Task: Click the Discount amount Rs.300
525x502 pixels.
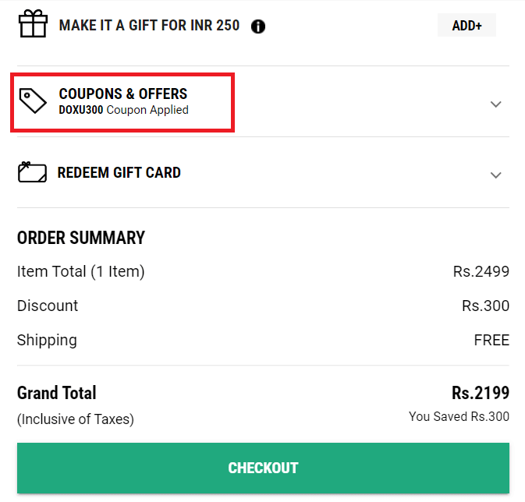Action: coord(485,306)
